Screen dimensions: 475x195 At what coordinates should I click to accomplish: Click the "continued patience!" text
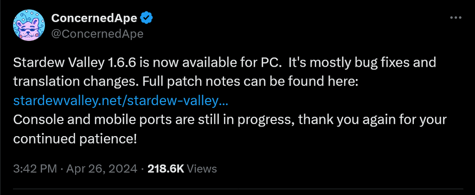click(75, 138)
